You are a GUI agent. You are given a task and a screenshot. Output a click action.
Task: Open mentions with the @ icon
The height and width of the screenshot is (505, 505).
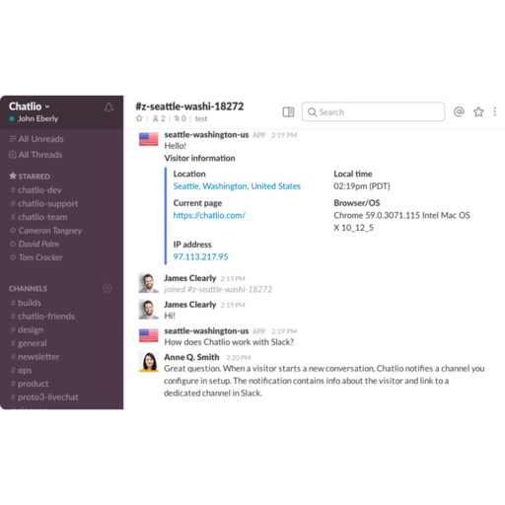[x=459, y=111]
